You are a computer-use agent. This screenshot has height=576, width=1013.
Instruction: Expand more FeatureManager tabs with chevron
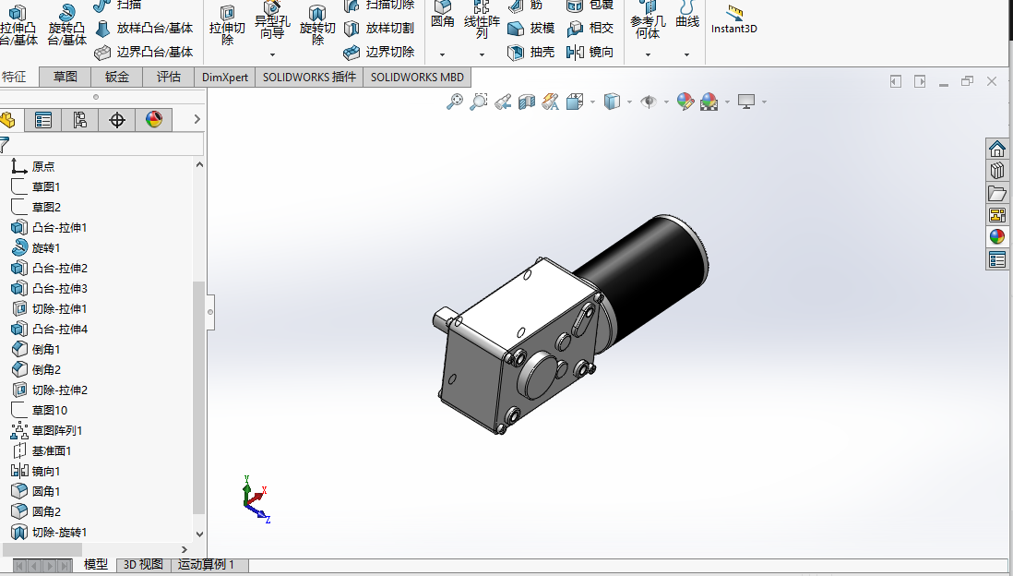coord(197,119)
